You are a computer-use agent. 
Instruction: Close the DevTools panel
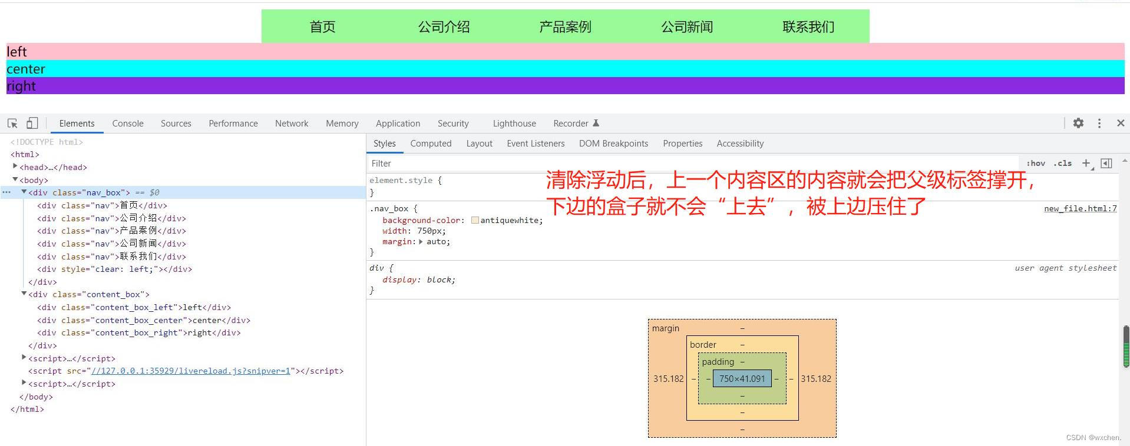pyautogui.click(x=1121, y=123)
